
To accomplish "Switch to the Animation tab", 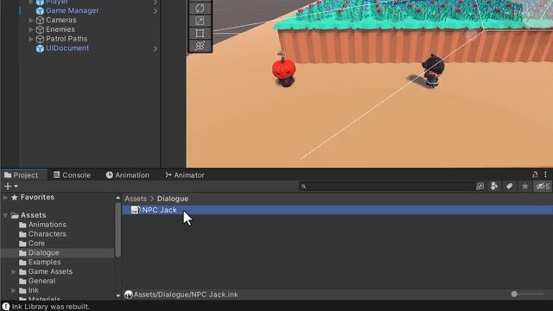I will [x=128, y=175].
